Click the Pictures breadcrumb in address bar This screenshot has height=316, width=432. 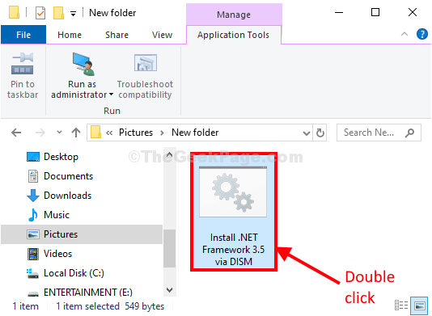pyautogui.click(x=136, y=133)
